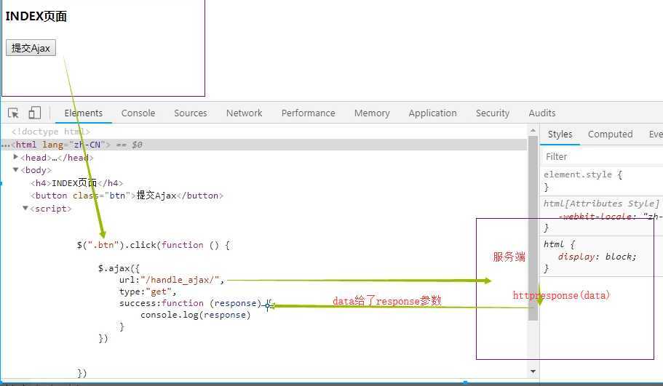
Task: Select the Computed sidebar tab
Action: pos(610,134)
